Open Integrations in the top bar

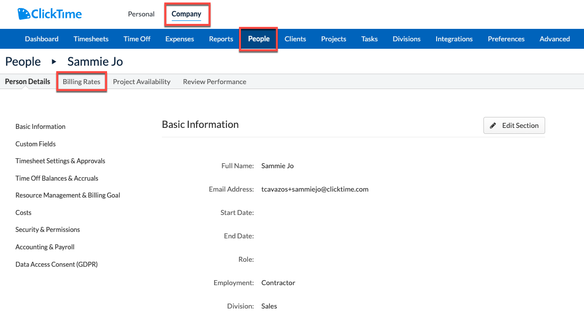[454, 39]
